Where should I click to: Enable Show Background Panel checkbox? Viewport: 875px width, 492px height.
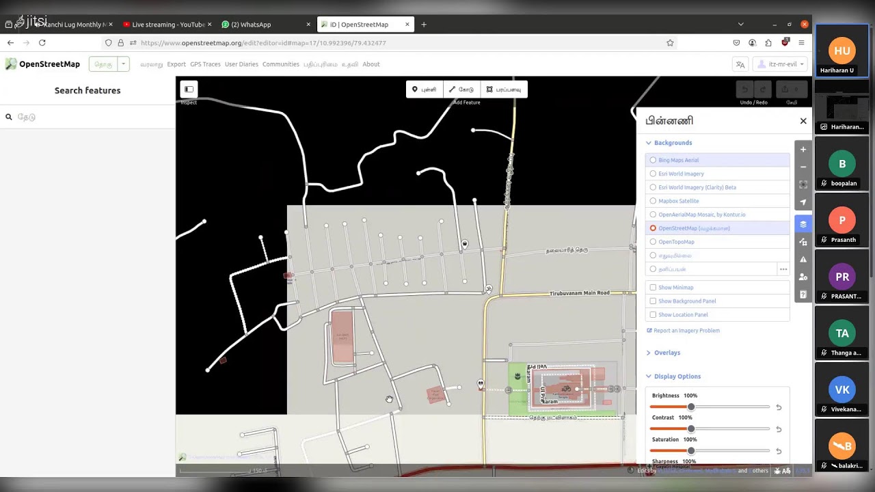653,301
